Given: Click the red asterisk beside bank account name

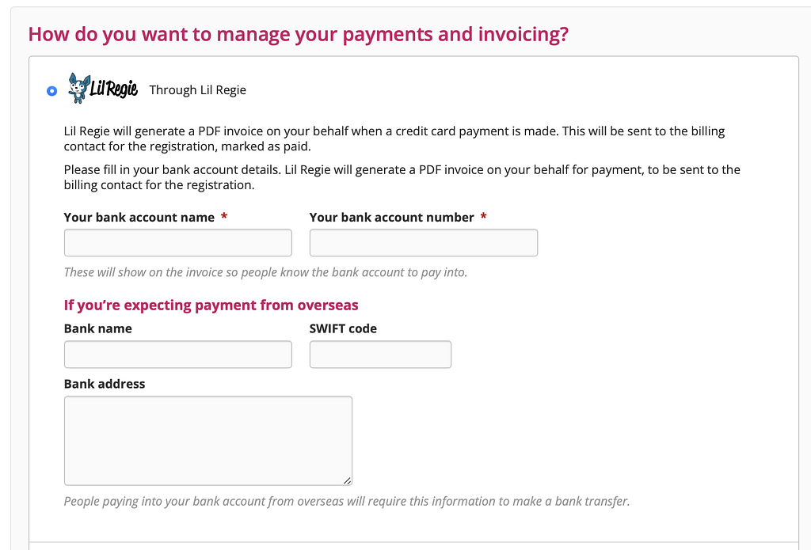Looking at the screenshot, I should pos(224,216).
